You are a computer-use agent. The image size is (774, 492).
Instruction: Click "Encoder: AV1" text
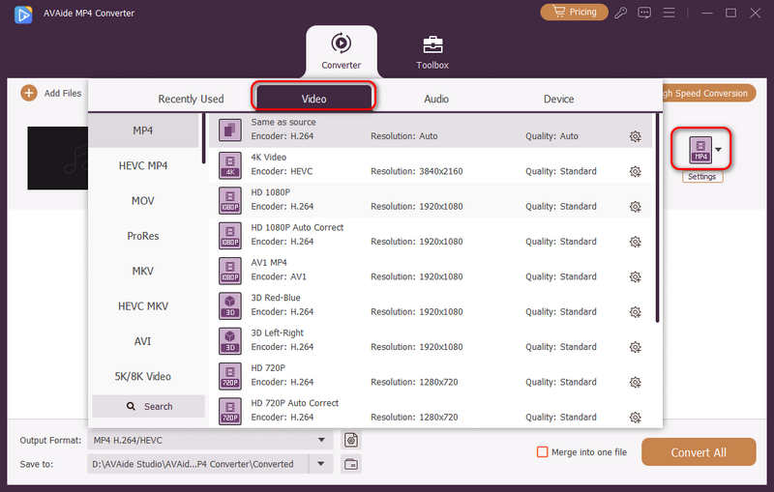click(279, 277)
